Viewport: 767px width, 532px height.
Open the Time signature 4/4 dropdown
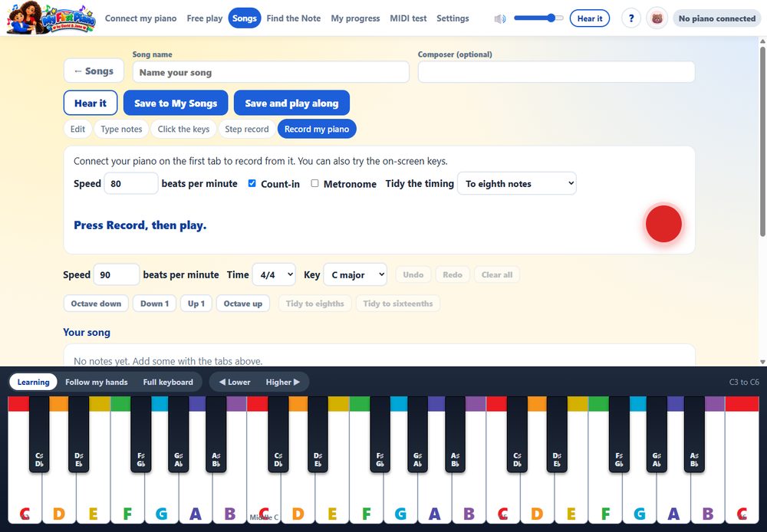tap(274, 274)
